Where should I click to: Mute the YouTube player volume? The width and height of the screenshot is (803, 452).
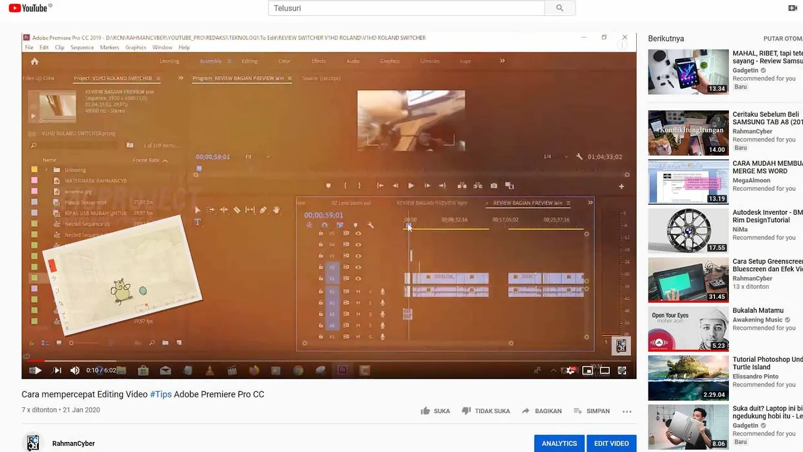pyautogui.click(x=75, y=370)
